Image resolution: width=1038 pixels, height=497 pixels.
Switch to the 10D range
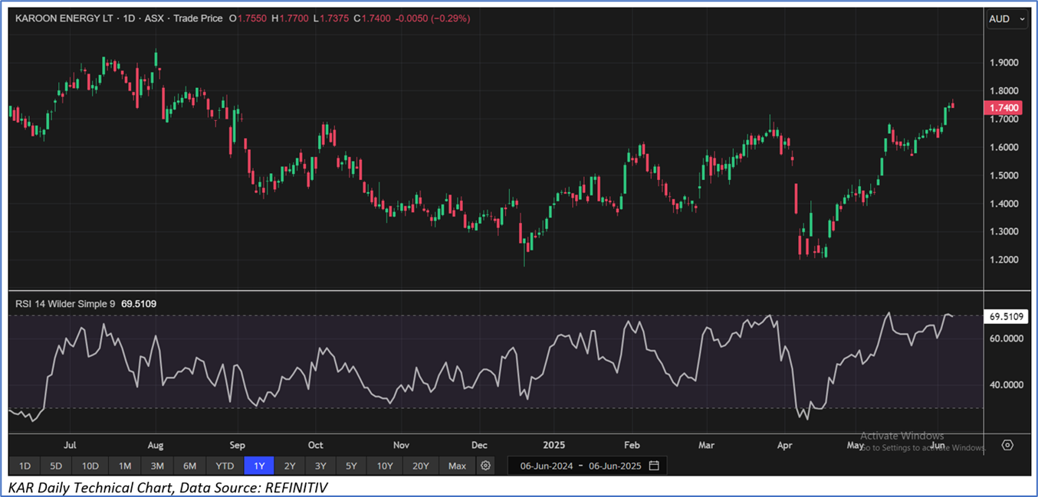pos(90,466)
